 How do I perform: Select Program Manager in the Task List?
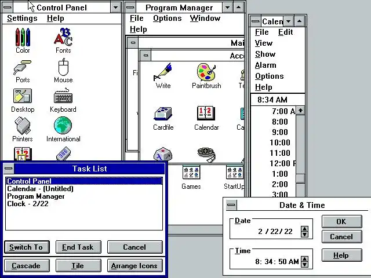(84, 196)
